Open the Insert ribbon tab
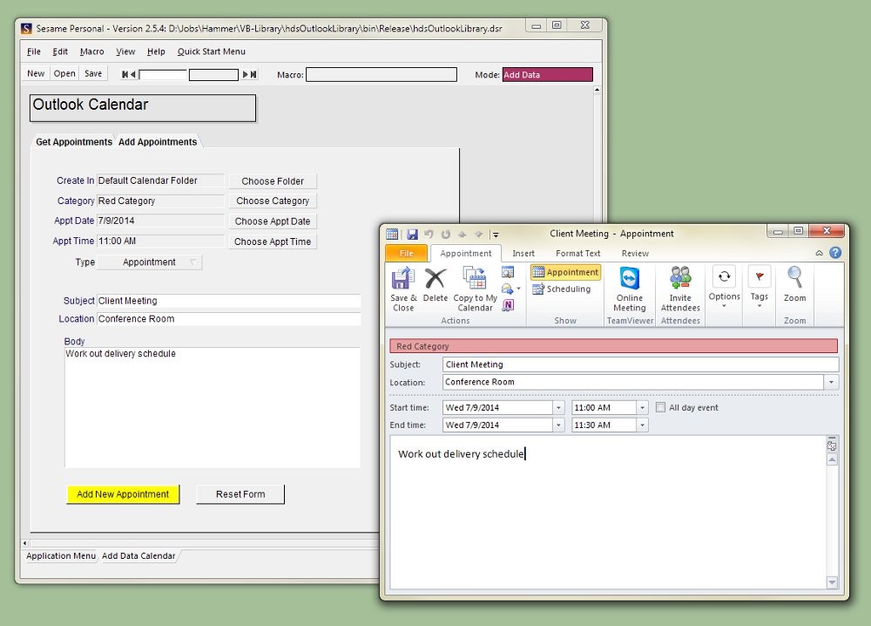The width and height of the screenshot is (871, 626). click(523, 253)
